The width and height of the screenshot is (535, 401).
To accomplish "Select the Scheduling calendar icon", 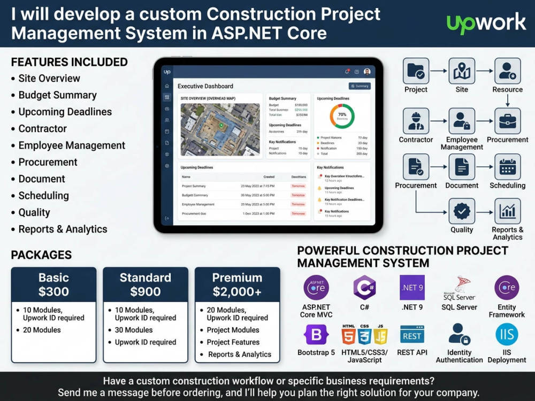I will [x=507, y=167].
